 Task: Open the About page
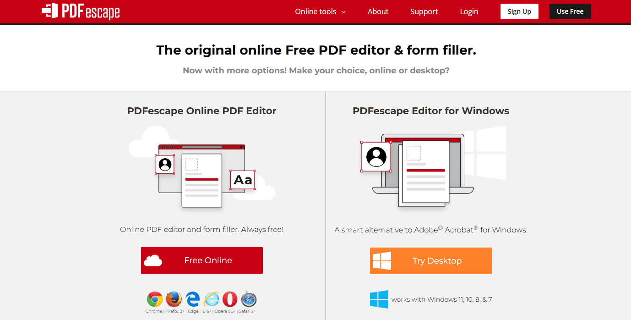click(378, 12)
